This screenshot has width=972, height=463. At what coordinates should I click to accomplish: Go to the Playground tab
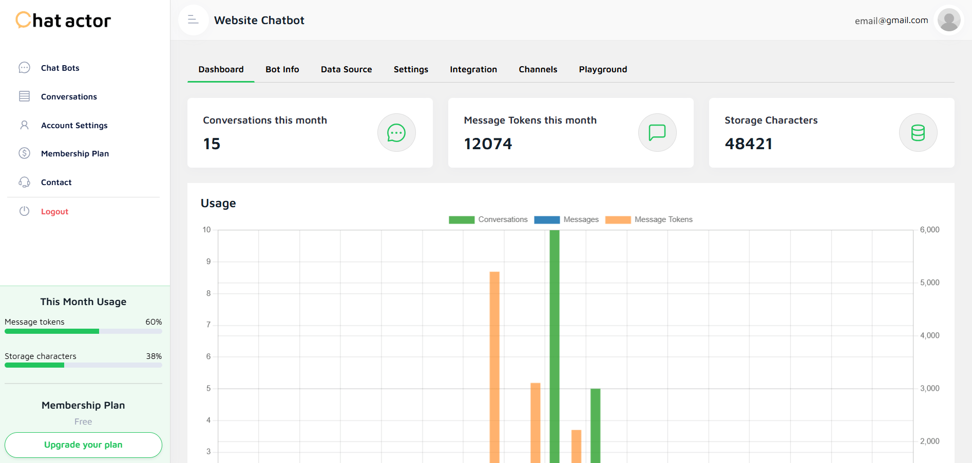603,69
